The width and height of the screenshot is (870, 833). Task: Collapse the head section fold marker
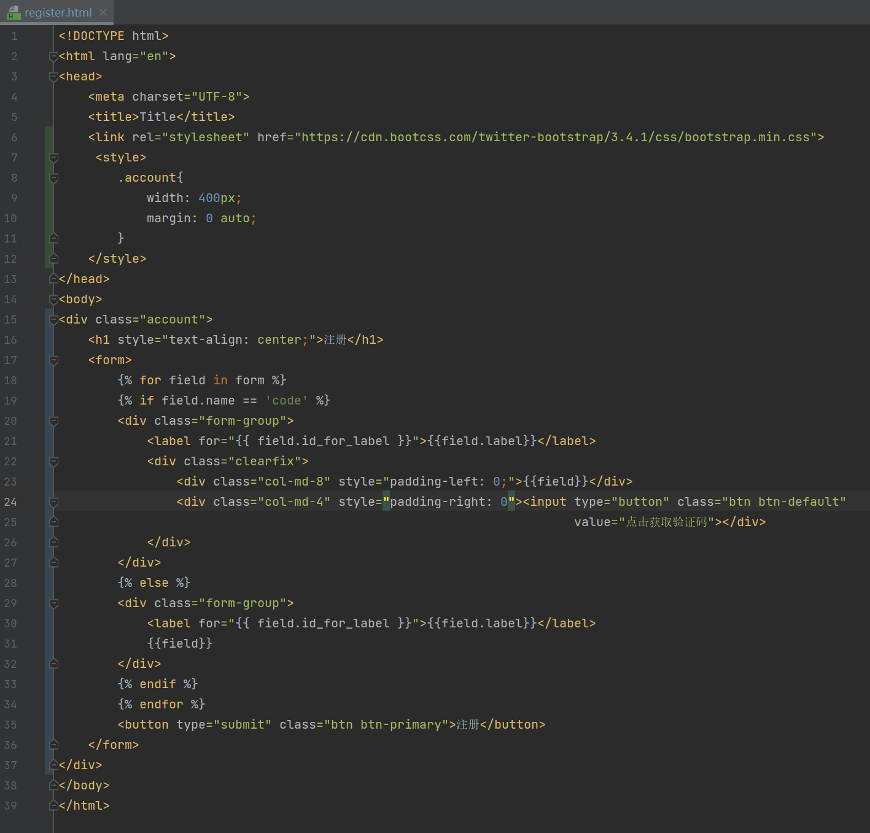pyautogui.click(x=54, y=77)
